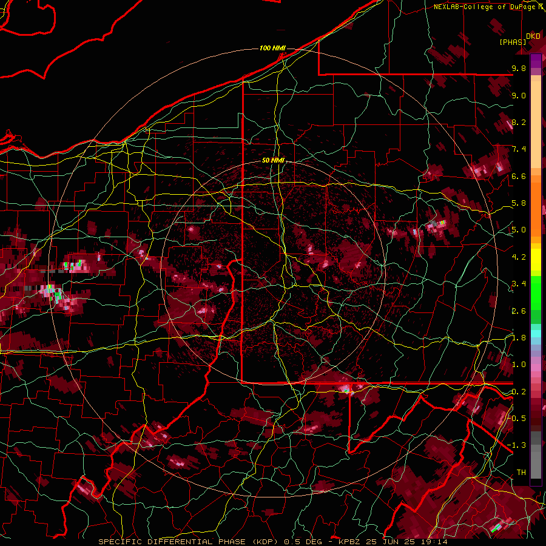
Task: Click the orange segment of the color bar
Action: pos(536,207)
